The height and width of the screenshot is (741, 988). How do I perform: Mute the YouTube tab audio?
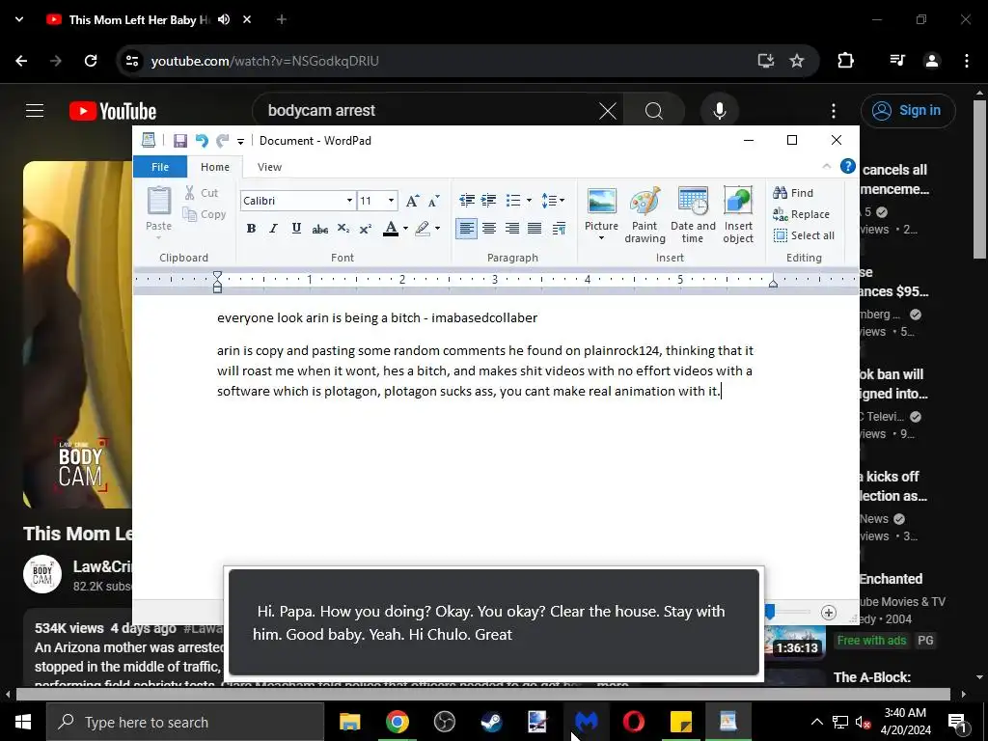click(x=224, y=19)
